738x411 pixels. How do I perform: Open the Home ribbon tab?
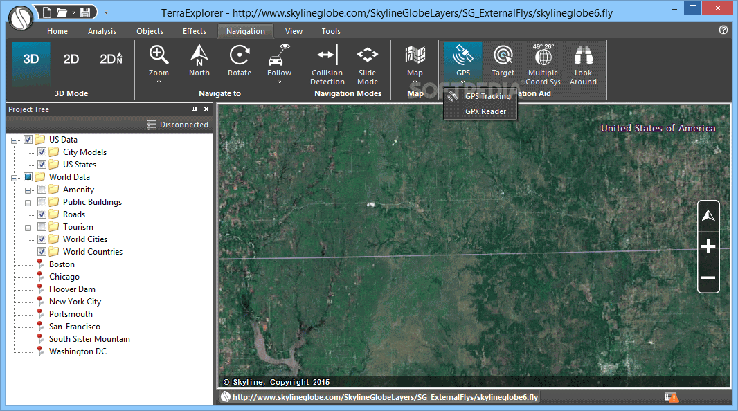click(57, 31)
